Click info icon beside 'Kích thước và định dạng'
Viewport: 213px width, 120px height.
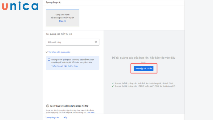click(x=48, y=106)
